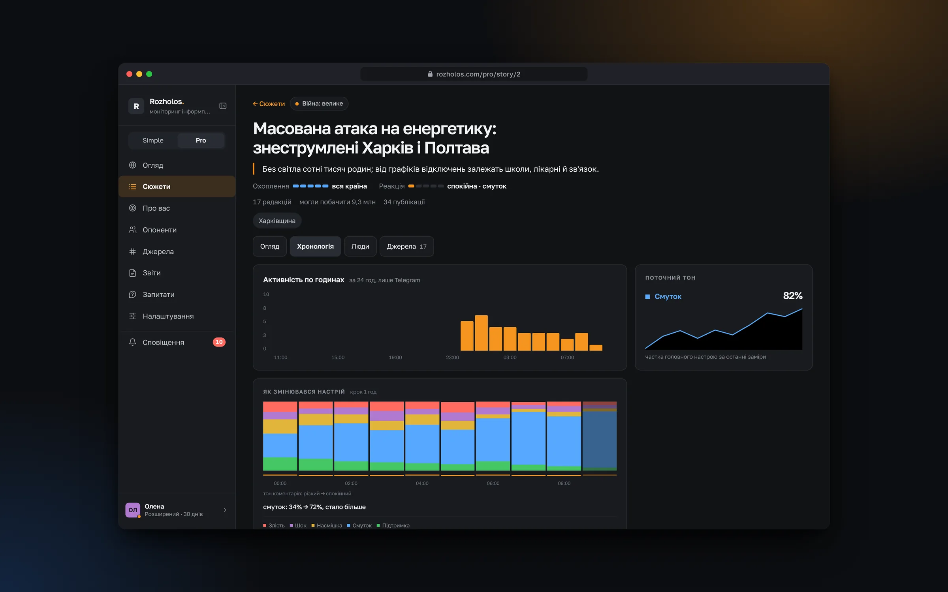Click the document icon beside Звіти

pyautogui.click(x=133, y=273)
